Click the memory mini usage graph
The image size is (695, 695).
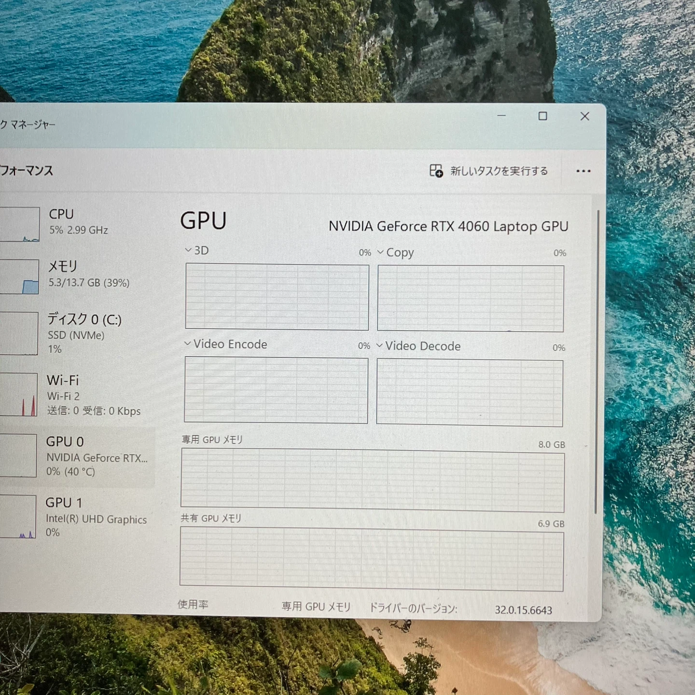[19, 277]
